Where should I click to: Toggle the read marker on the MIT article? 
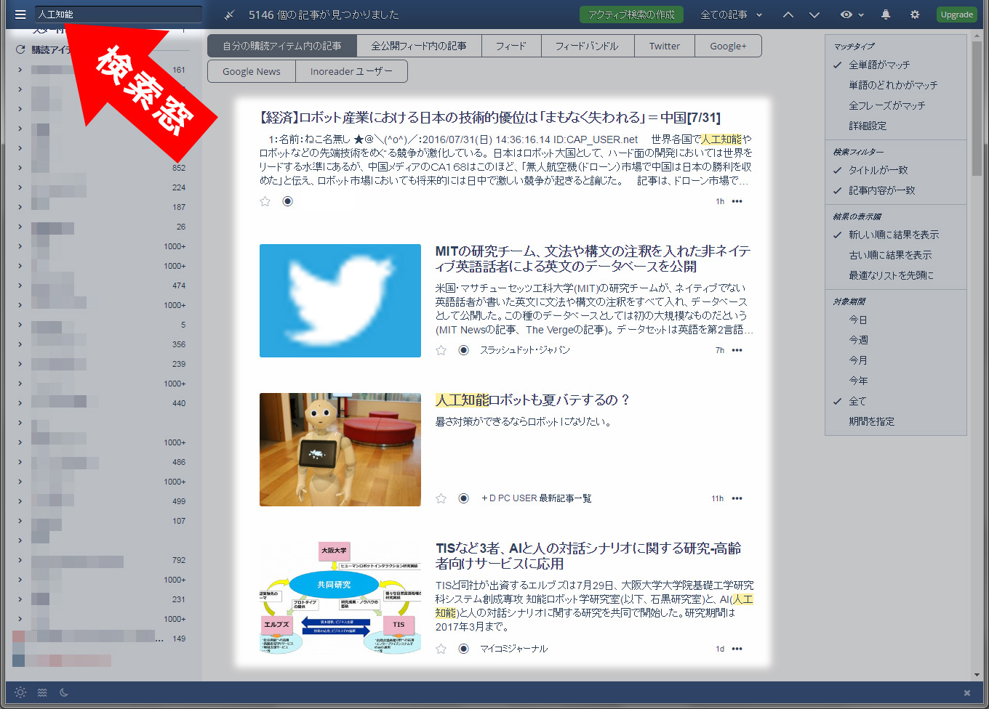pos(463,350)
